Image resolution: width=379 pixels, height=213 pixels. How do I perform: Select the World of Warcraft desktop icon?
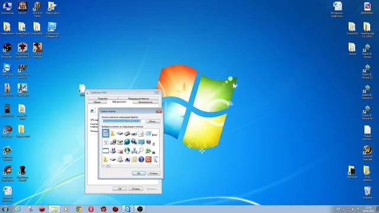tap(367, 153)
